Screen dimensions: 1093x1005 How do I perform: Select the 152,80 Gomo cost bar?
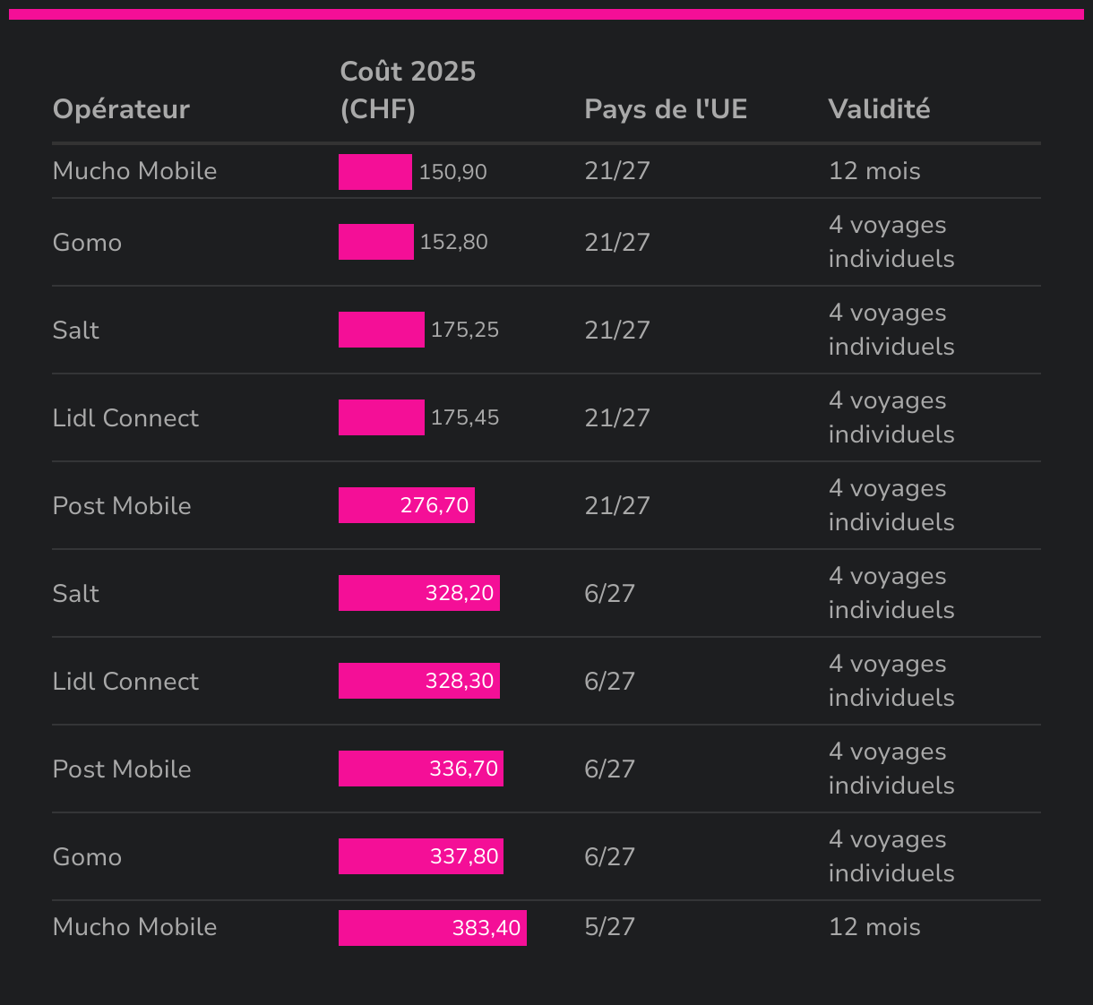coord(375,242)
